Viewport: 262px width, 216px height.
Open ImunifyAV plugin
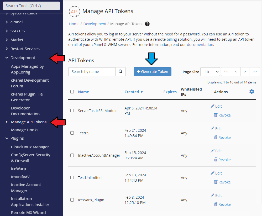pyautogui.click(x=20, y=177)
